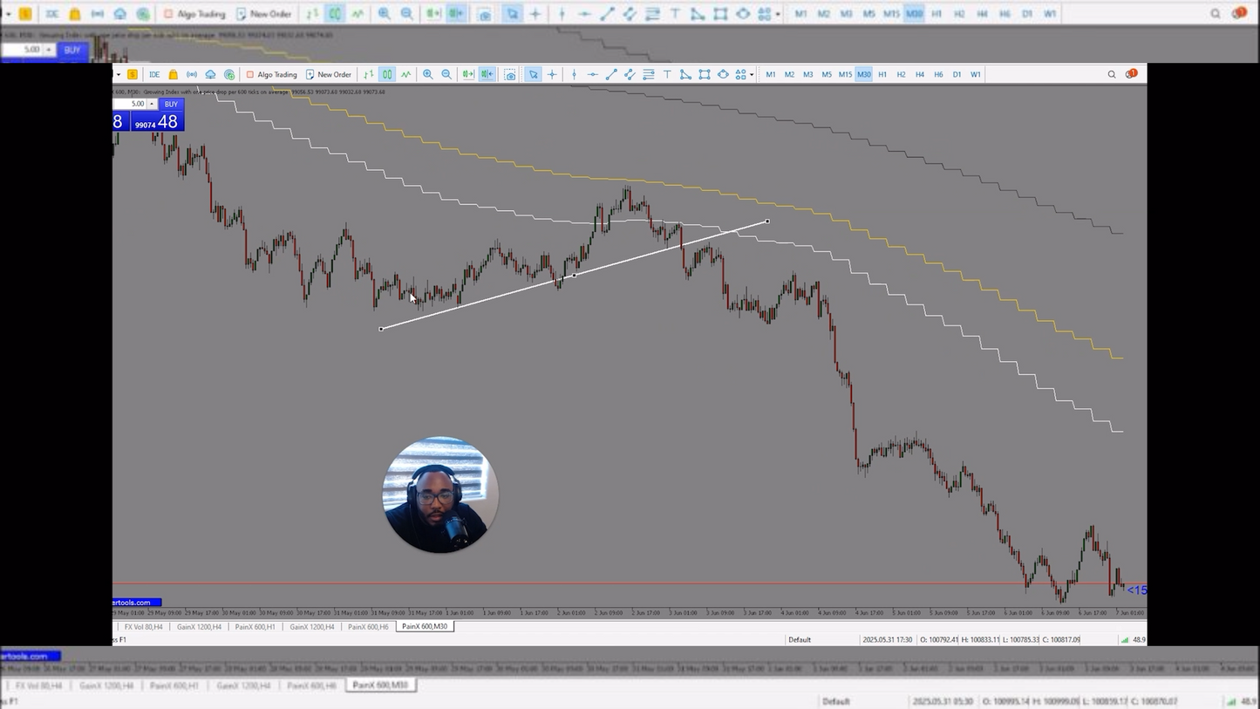Take a chart snapshot with the camera icon
This screenshot has height=709, width=1260.
coord(509,74)
